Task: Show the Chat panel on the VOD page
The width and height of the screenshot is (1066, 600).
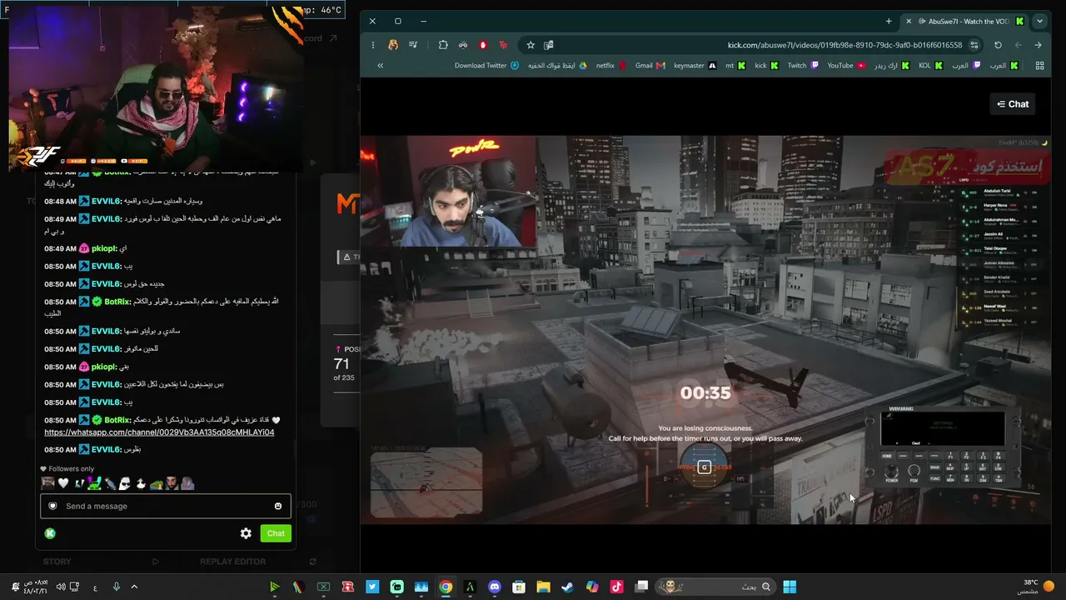Action: [1013, 104]
